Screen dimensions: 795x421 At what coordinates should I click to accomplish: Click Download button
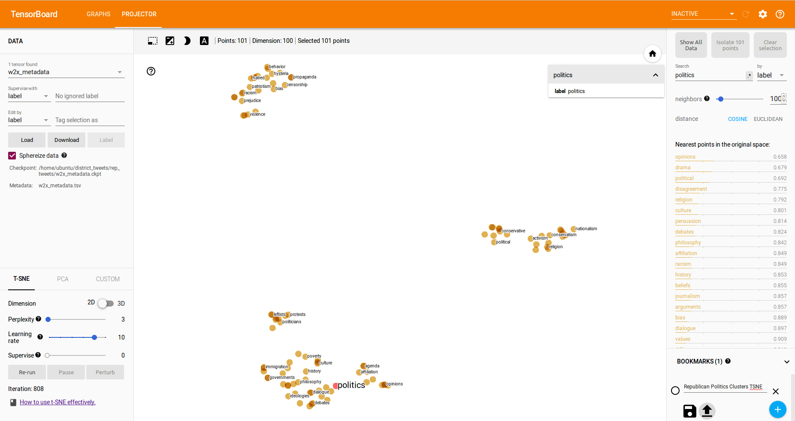coord(67,140)
